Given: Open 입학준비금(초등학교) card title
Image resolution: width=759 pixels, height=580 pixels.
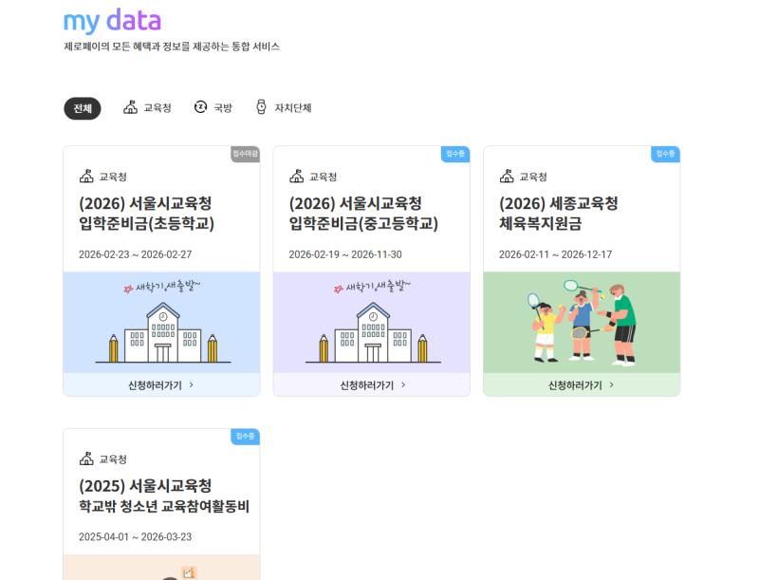Looking at the screenshot, I should point(147,214).
